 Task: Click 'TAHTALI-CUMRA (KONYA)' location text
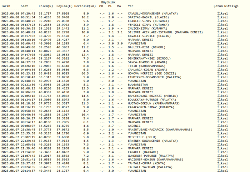147,163
